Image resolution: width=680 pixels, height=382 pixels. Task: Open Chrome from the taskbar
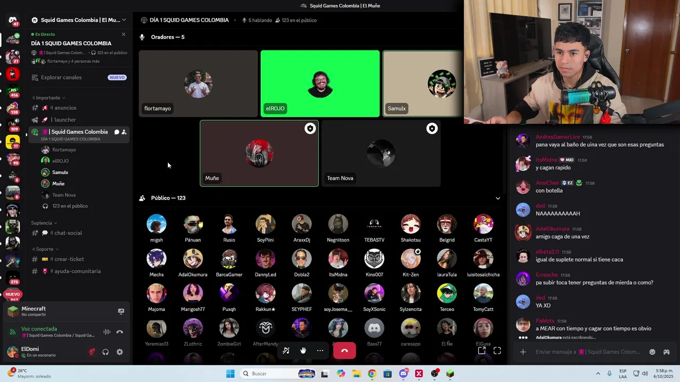point(372,374)
